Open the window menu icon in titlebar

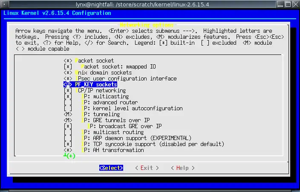point(4,4)
